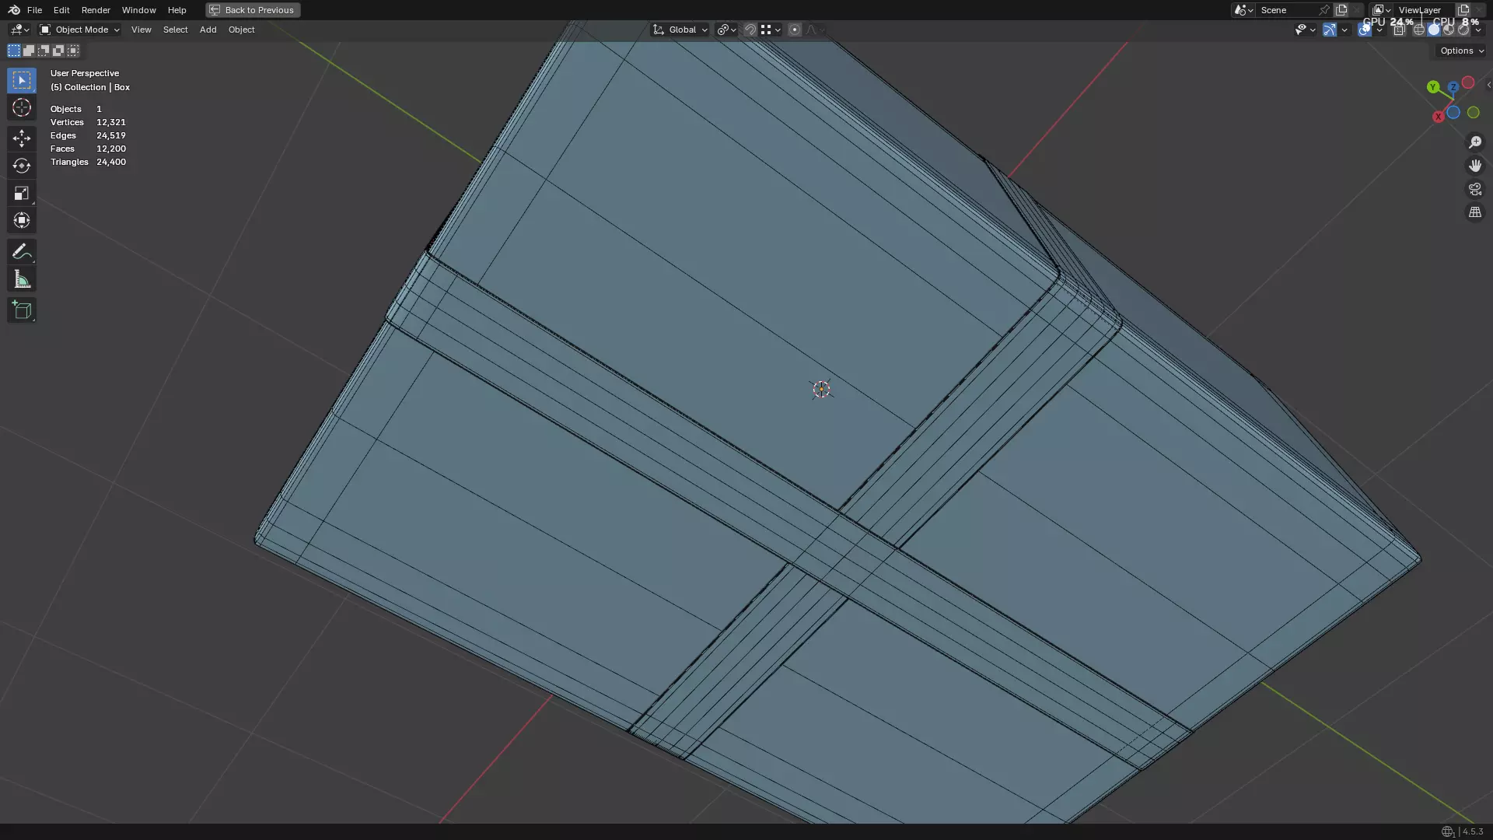Open the viewport Add menu

pos(208,30)
